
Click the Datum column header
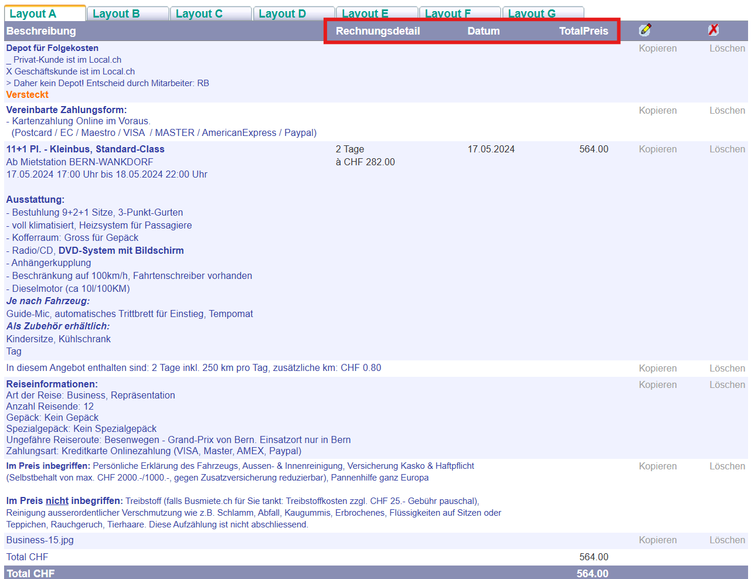(484, 31)
